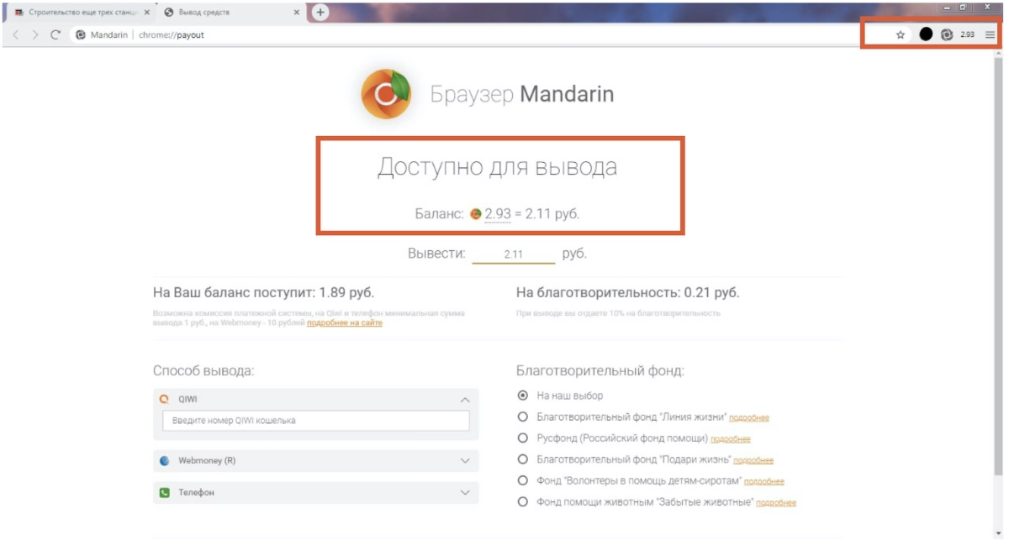The width and height of the screenshot is (1009, 545).
Task: Select the "Подари жизнь" fund radio
Action: (522, 459)
